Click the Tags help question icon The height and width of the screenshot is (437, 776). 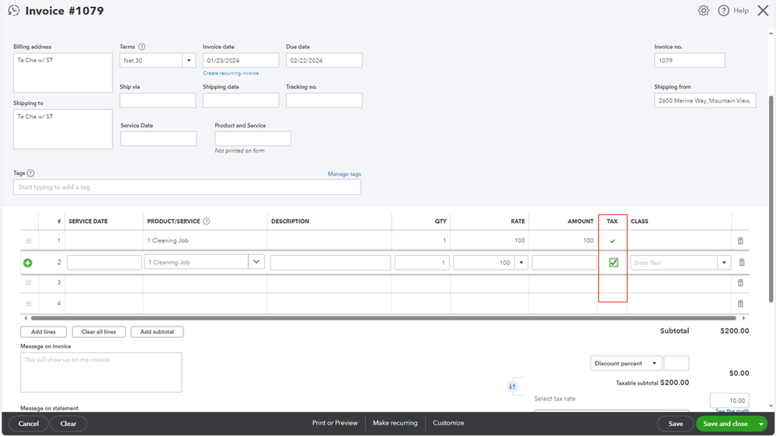point(31,173)
